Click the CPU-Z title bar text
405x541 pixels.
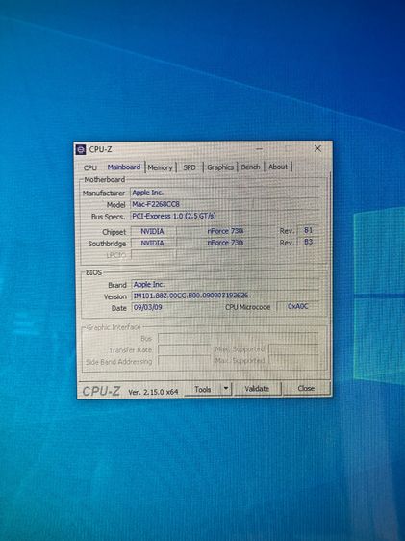click(x=100, y=149)
